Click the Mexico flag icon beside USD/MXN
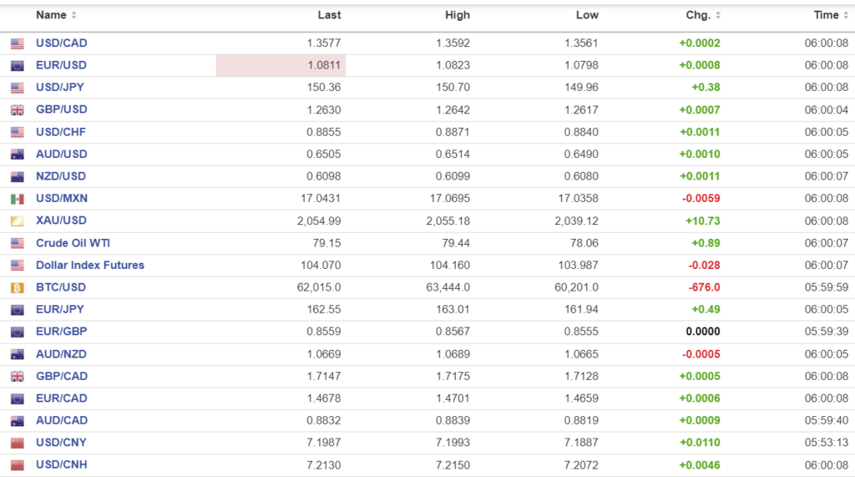Screen dimensions: 855x477 18,199
